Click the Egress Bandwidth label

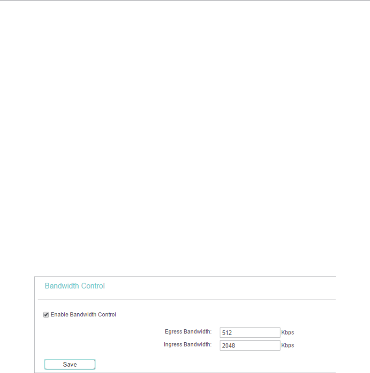pyautogui.click(x=188, y=331)
